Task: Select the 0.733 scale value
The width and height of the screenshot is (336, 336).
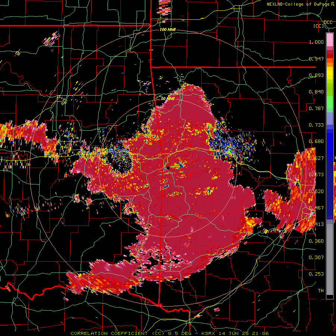Action: click(x=316, y=125)
